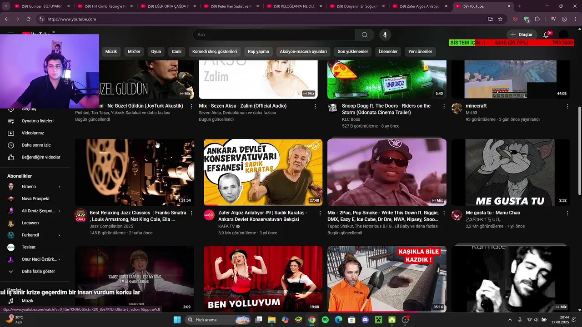This screenshot has height=327, width=582.
Task: Open Chrome three-dot menu
Action: point(574,19)
